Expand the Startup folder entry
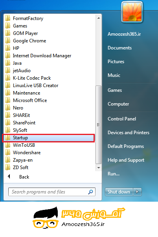 click(49, 138)
